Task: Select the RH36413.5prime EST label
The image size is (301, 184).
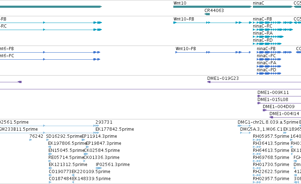Action: tap(271, 143)
